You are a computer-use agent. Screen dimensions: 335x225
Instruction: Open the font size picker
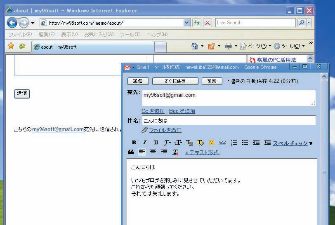pos(178,143)
